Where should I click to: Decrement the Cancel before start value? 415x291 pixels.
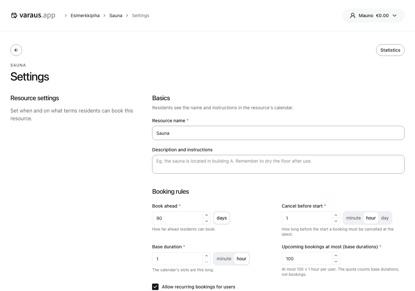(x=336, y=221)
